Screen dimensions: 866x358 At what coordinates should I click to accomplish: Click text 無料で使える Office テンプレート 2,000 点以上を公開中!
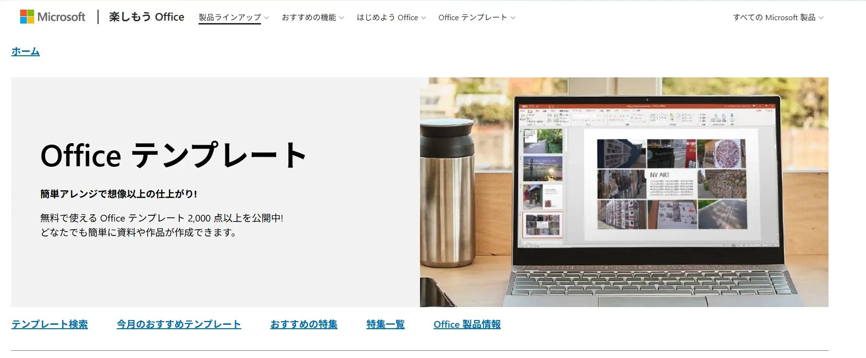[162, 218]
